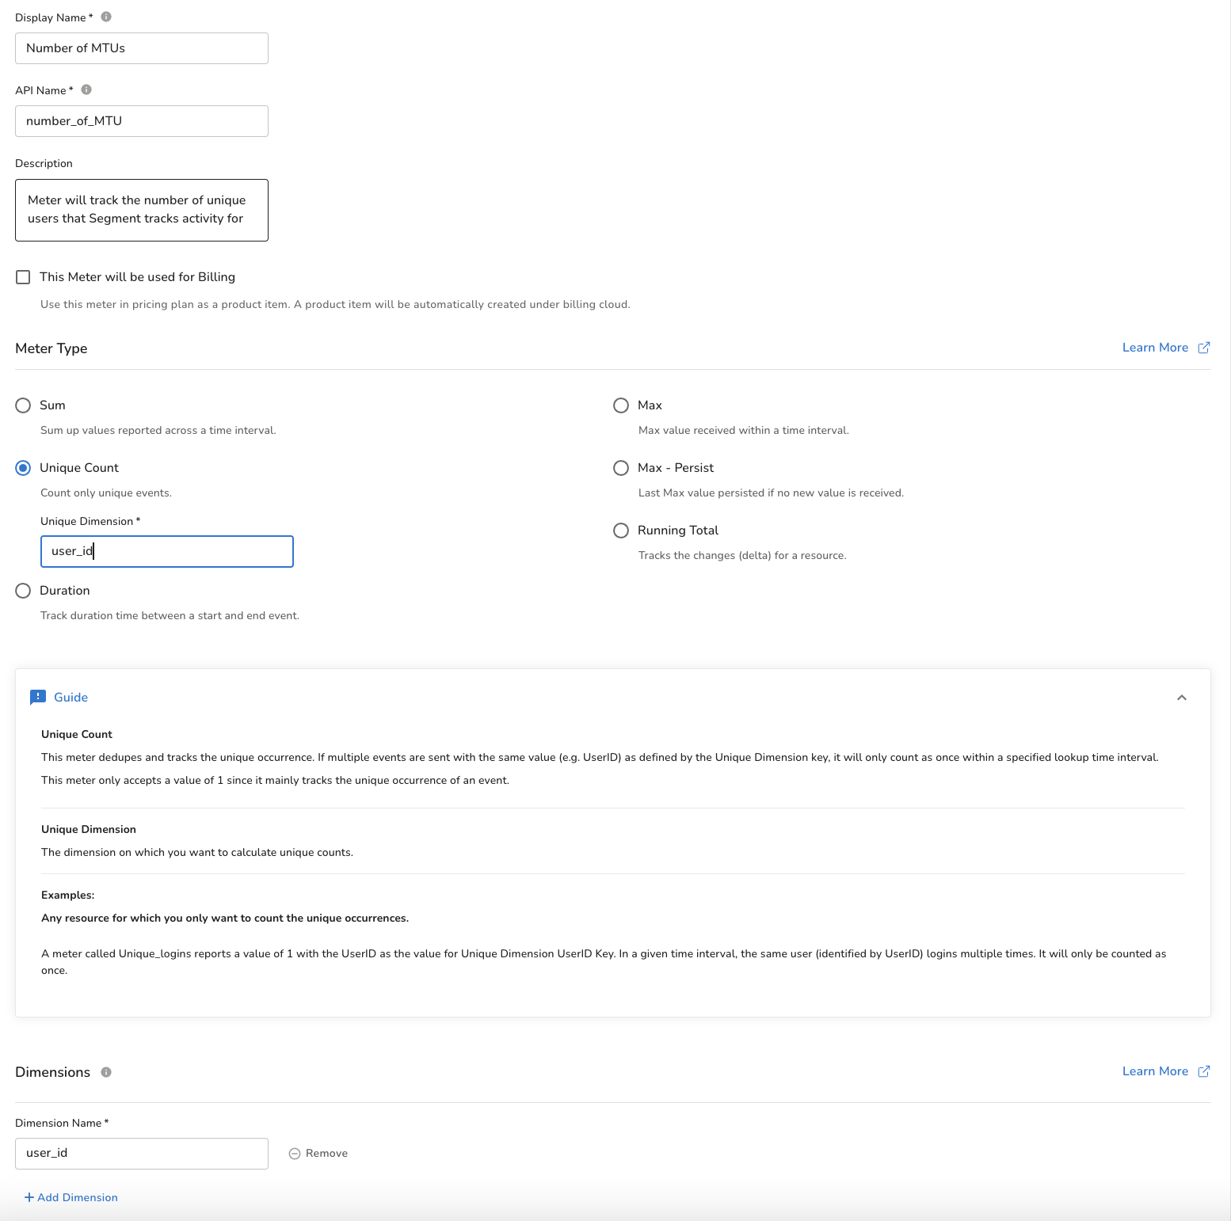This screenshot has height=1221, width=1231.
Task: Select the Running Total meter type
Action: (621, 531)
